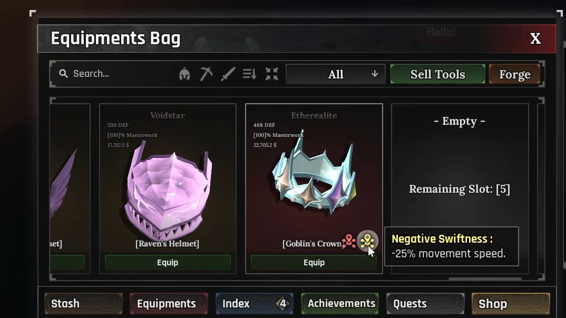Switch to the Equipments tab
Viewport: 566px width, 318px height.
(x=169, y=304)
